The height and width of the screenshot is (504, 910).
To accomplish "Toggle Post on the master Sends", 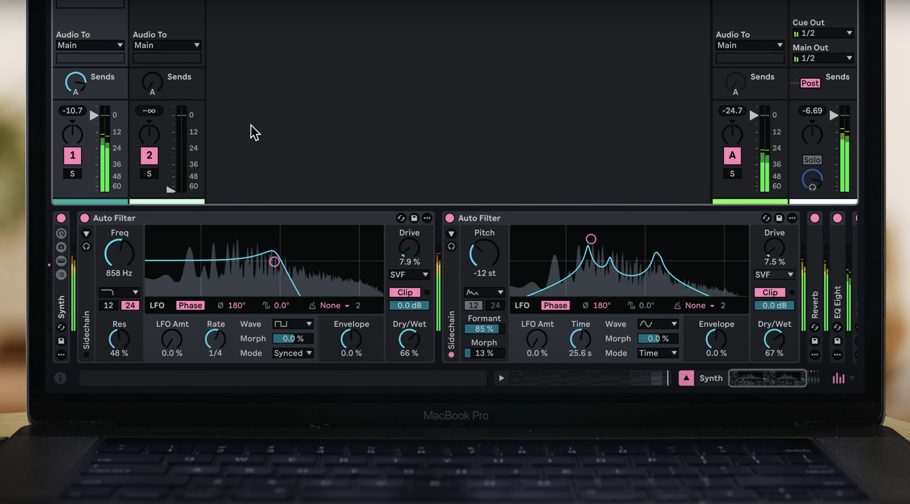I will 810,83.
